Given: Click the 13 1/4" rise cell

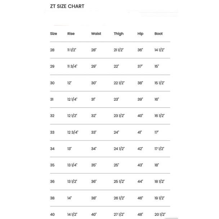Looking at the screenshot, I should tap(72, 165).
